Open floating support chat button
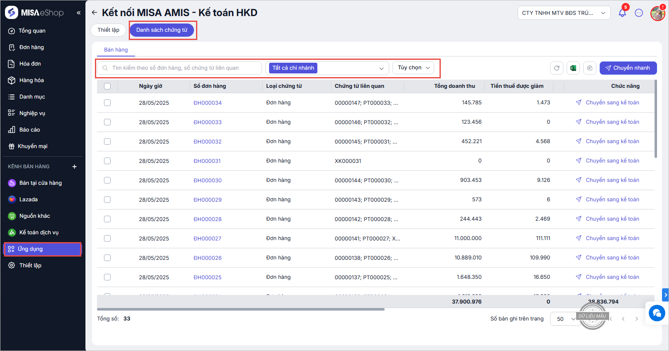 657,313
